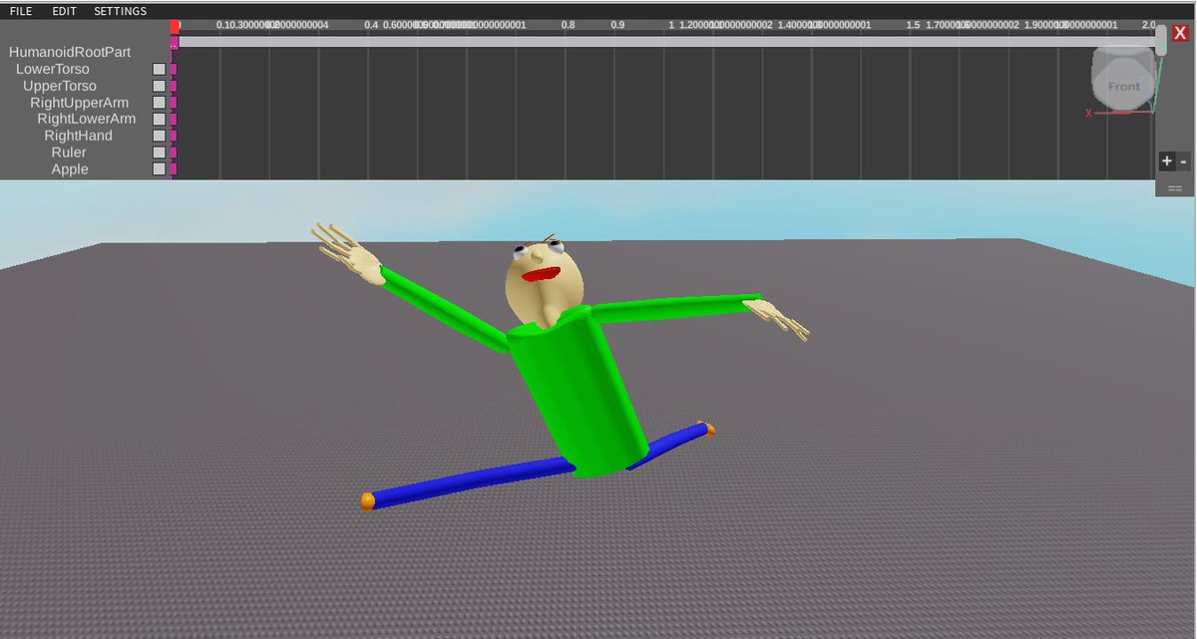Select the HumanoidRootPart track
This screenshot has width=1197, height=639.
click(x=70, y=52)
